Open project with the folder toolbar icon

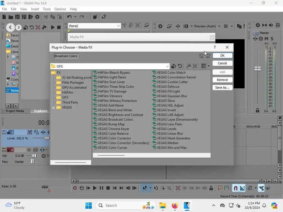point(11,17)
